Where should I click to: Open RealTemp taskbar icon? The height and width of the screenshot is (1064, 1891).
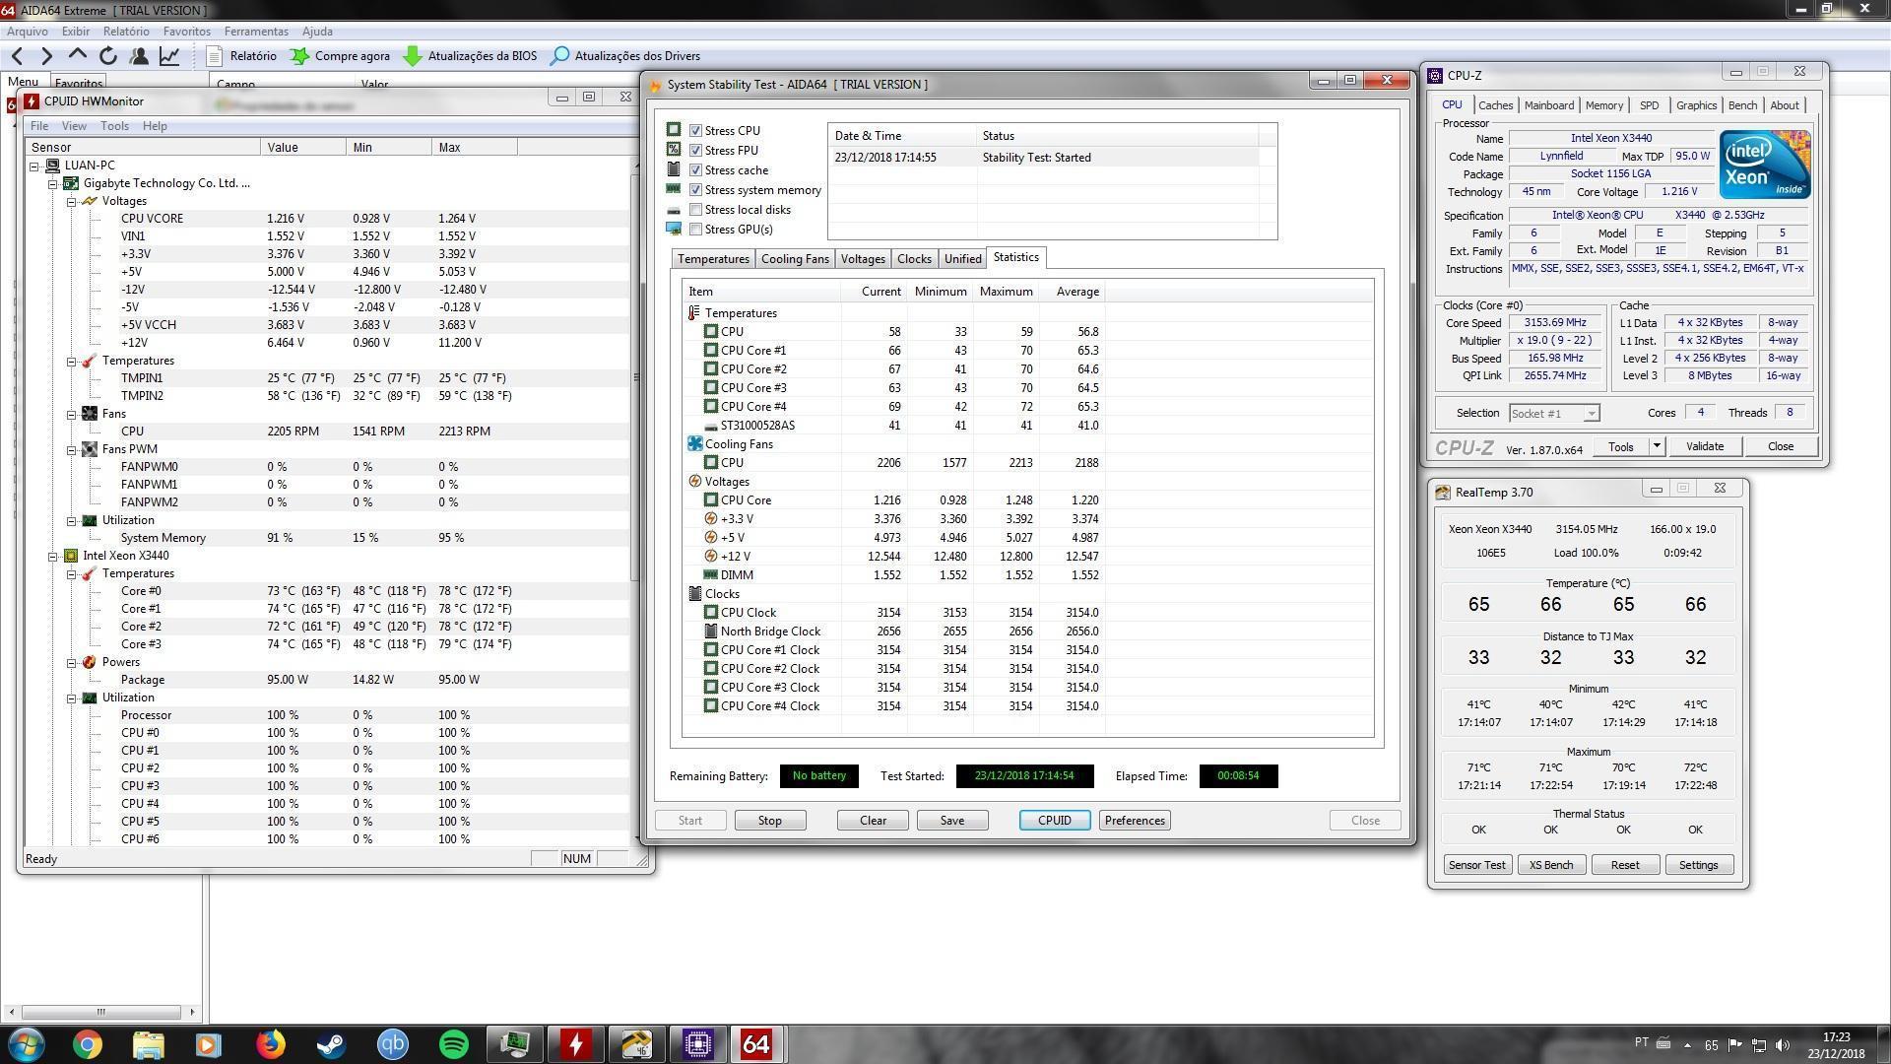[x=636, y=1044]
